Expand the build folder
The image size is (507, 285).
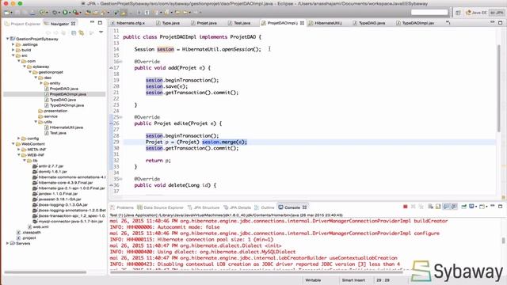pyautogui.click(x=13, y=50)
